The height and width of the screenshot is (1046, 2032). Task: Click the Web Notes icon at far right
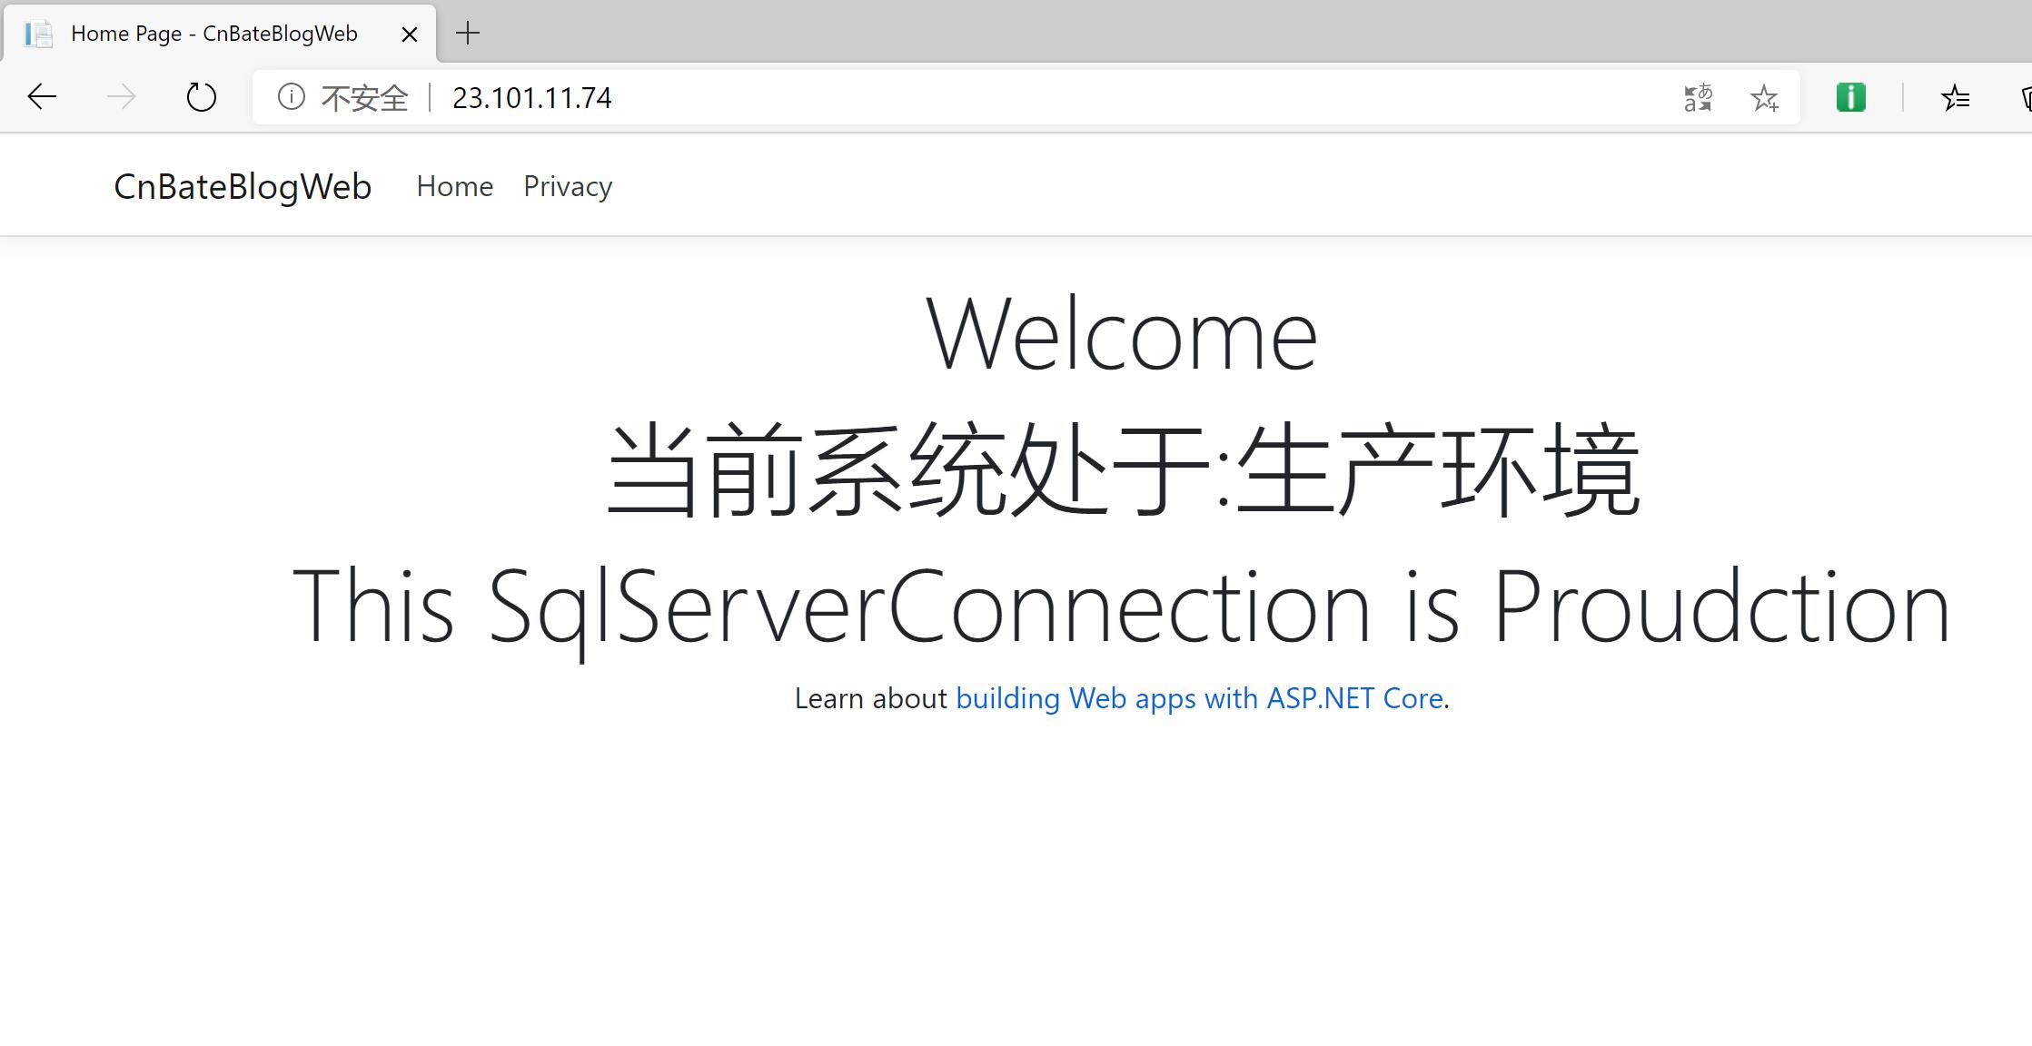2024,97
